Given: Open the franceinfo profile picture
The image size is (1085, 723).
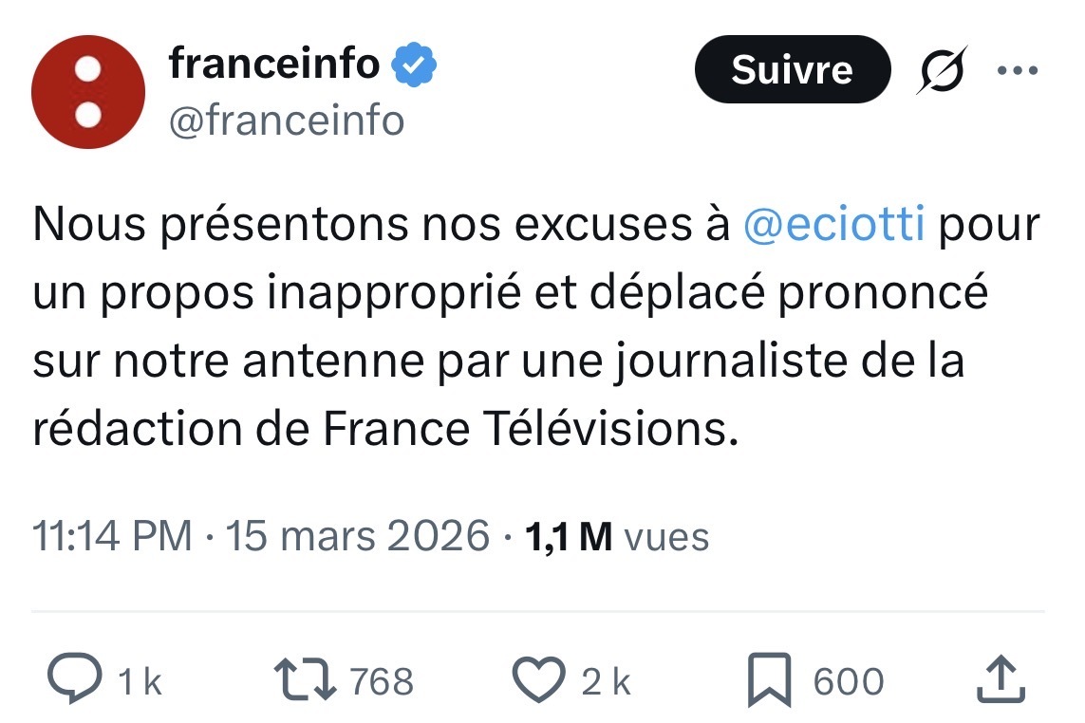Looking at the screenshot, I should (x=87, y=91).
